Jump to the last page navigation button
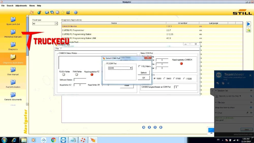The image size is (254, 143). [161, 127]
